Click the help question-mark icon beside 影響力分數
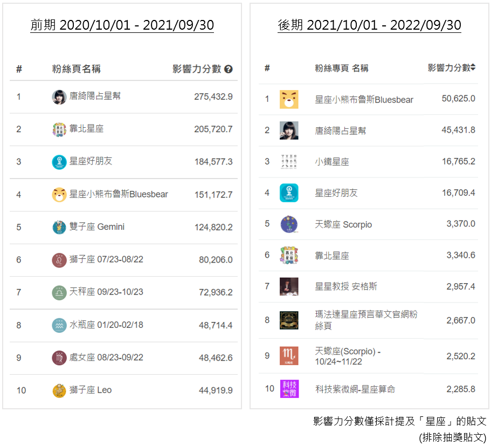This screenshot has width=491, height=446. click(229, 69)
